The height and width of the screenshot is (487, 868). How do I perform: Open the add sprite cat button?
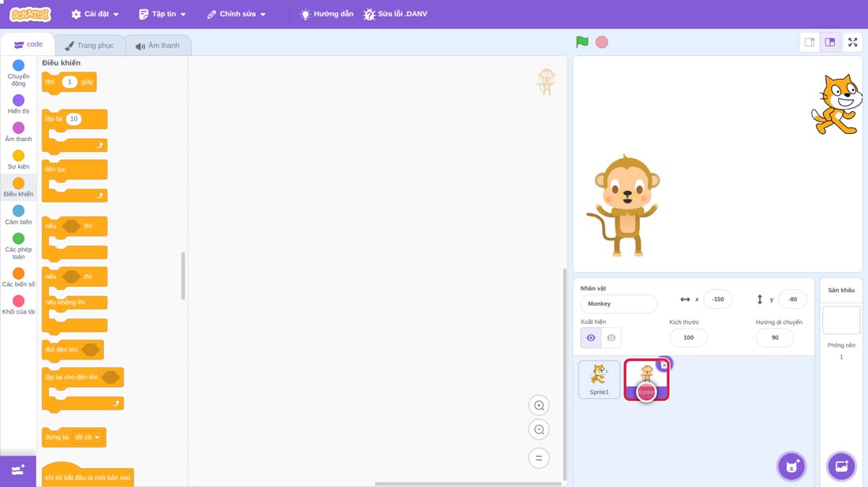pos(791,466)
